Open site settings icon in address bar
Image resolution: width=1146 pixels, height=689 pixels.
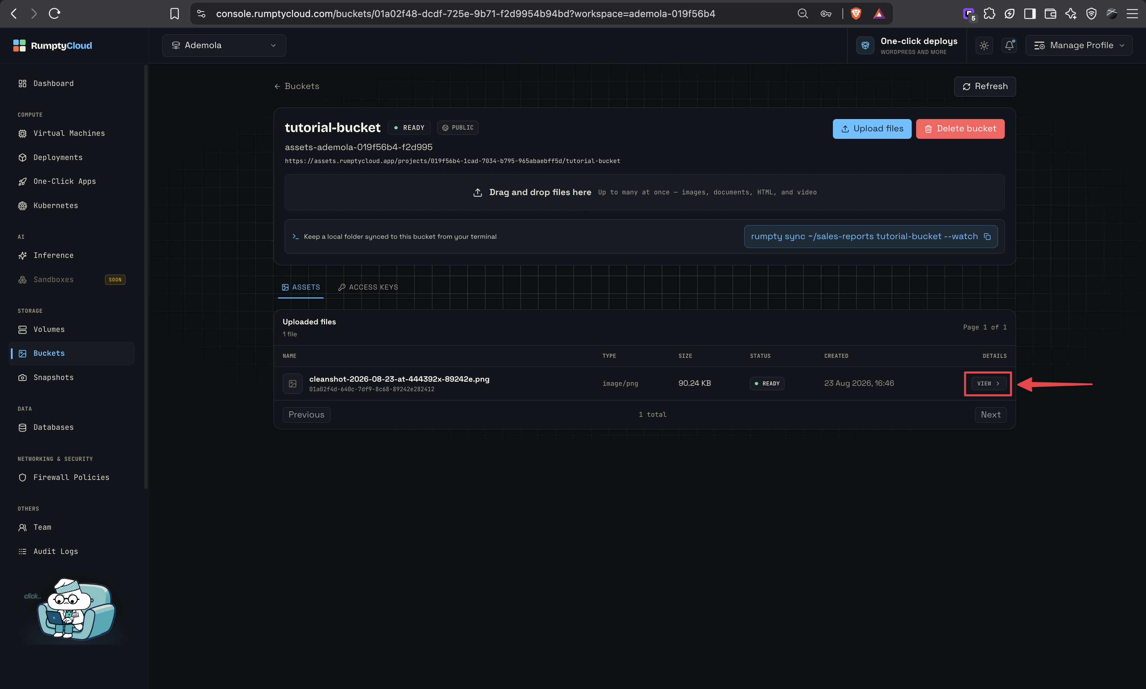click(201, 13)
